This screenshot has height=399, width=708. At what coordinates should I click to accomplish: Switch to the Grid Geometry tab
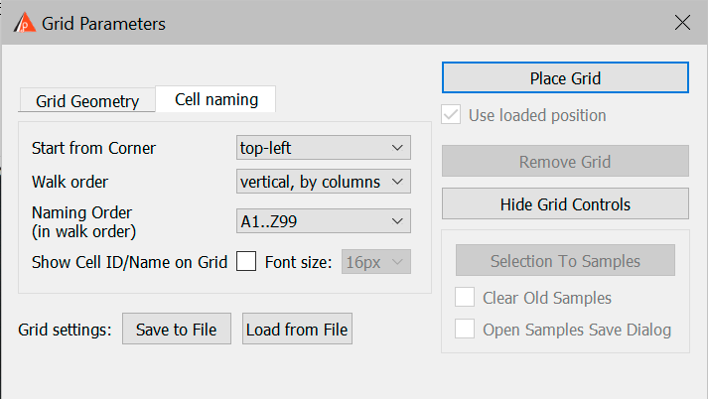click(87, 100)
